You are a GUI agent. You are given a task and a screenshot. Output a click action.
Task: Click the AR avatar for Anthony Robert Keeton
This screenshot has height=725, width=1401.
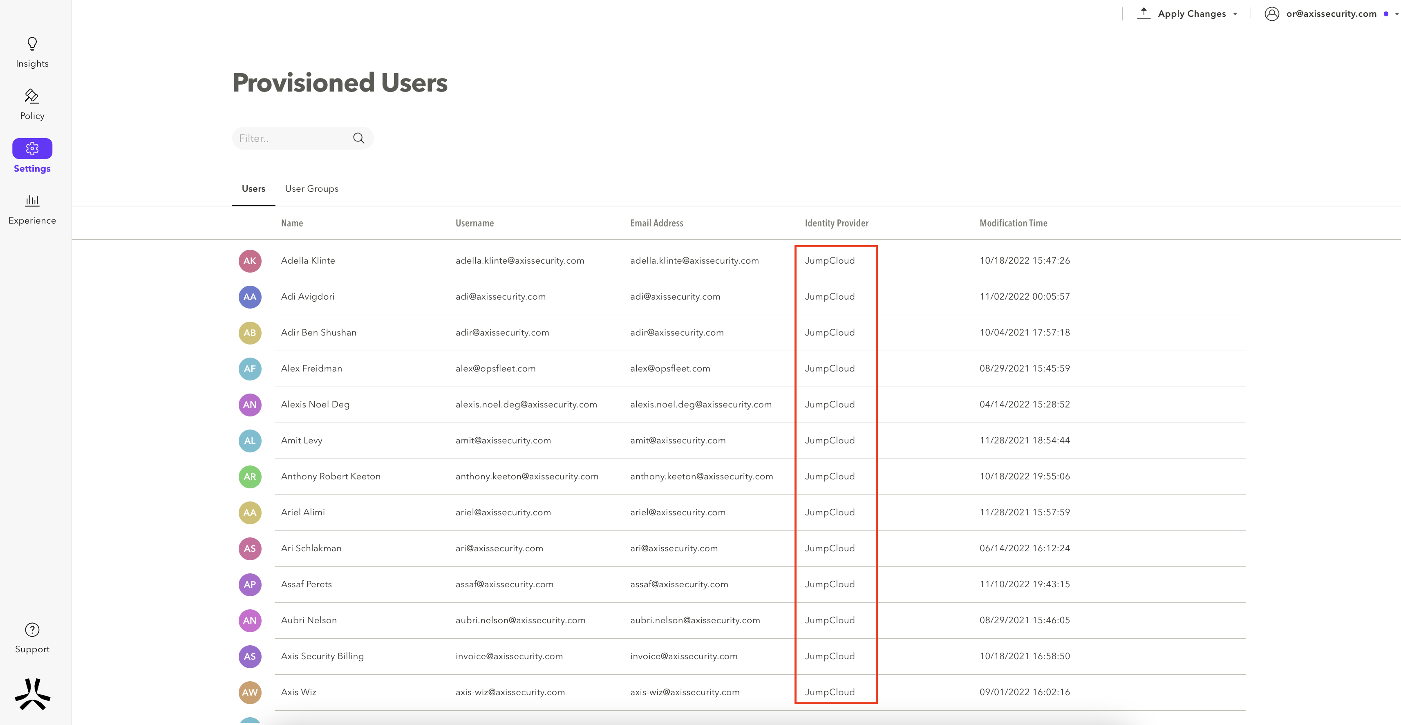click(x=250, y=477)
